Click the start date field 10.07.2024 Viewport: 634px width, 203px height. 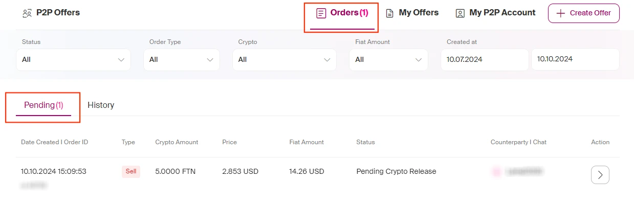click(485, 60)
